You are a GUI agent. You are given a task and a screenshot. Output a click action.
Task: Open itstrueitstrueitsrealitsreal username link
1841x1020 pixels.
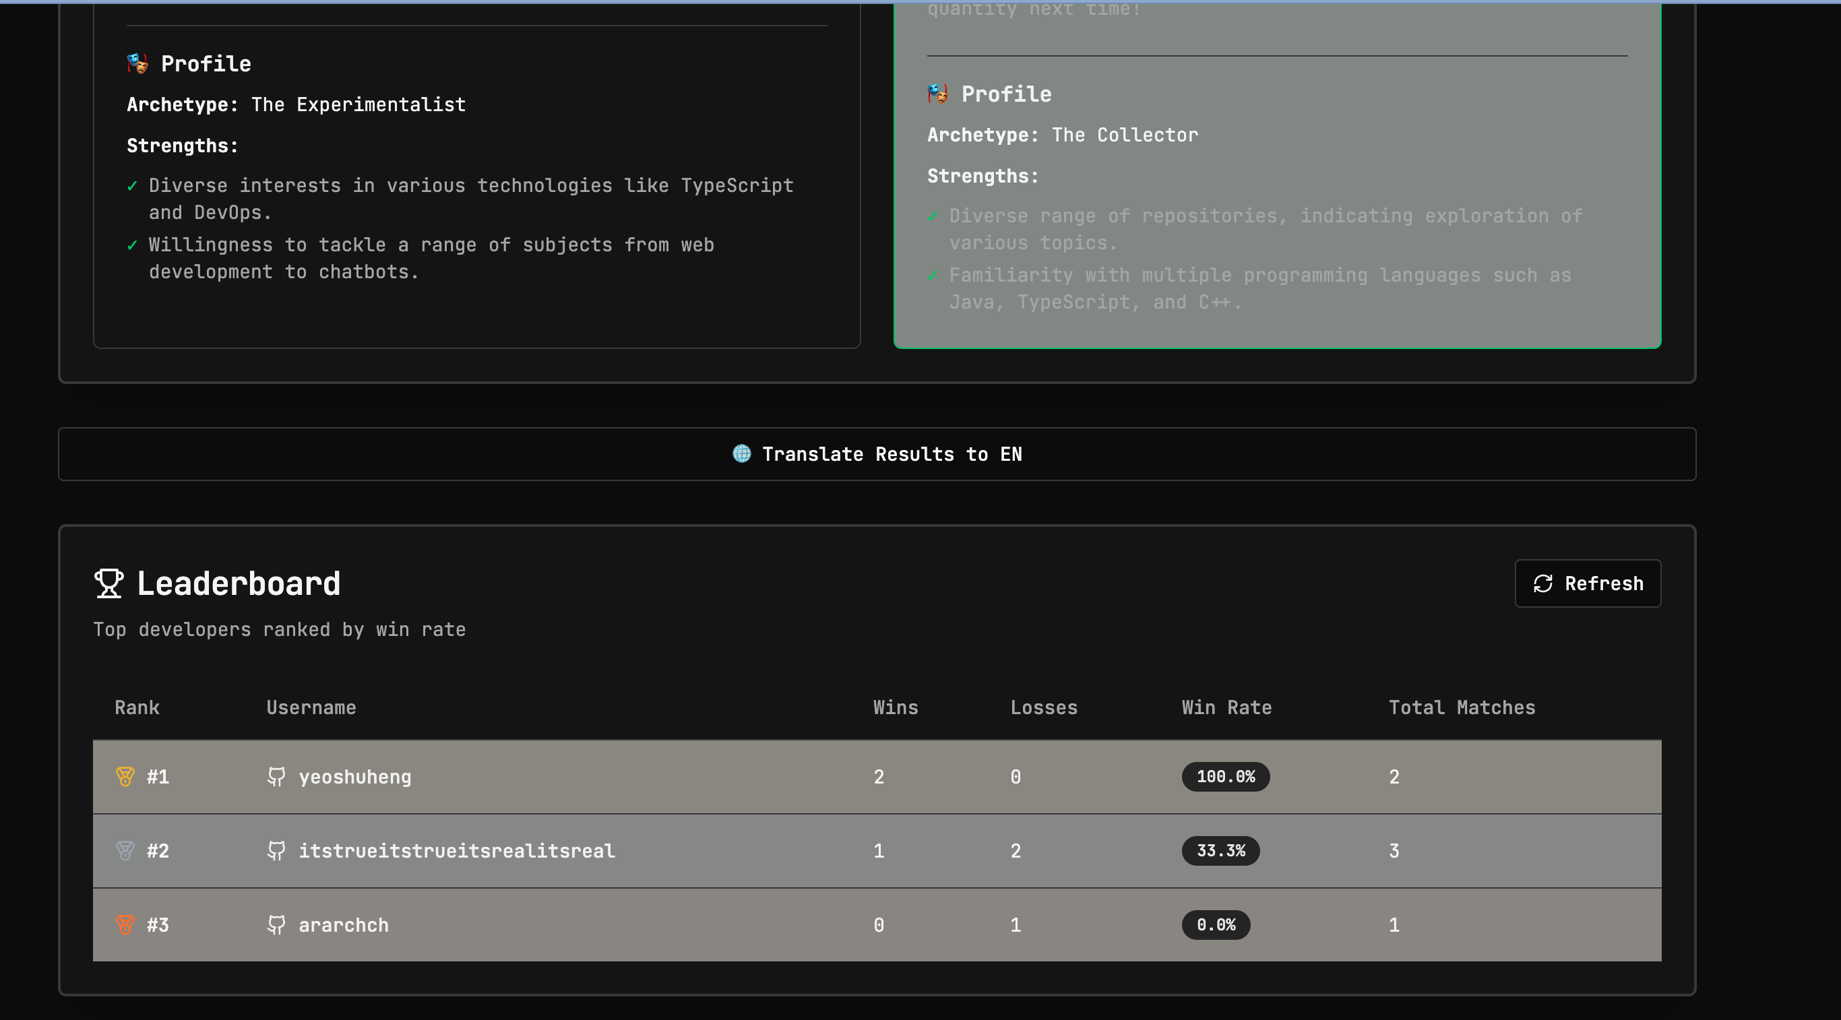point(456,852)
